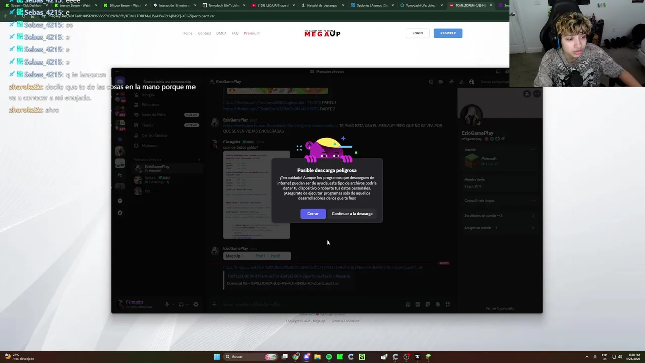Open the Discord gift icon
Image resolution: width=645 pixels, height=363 pixels.
407,304
